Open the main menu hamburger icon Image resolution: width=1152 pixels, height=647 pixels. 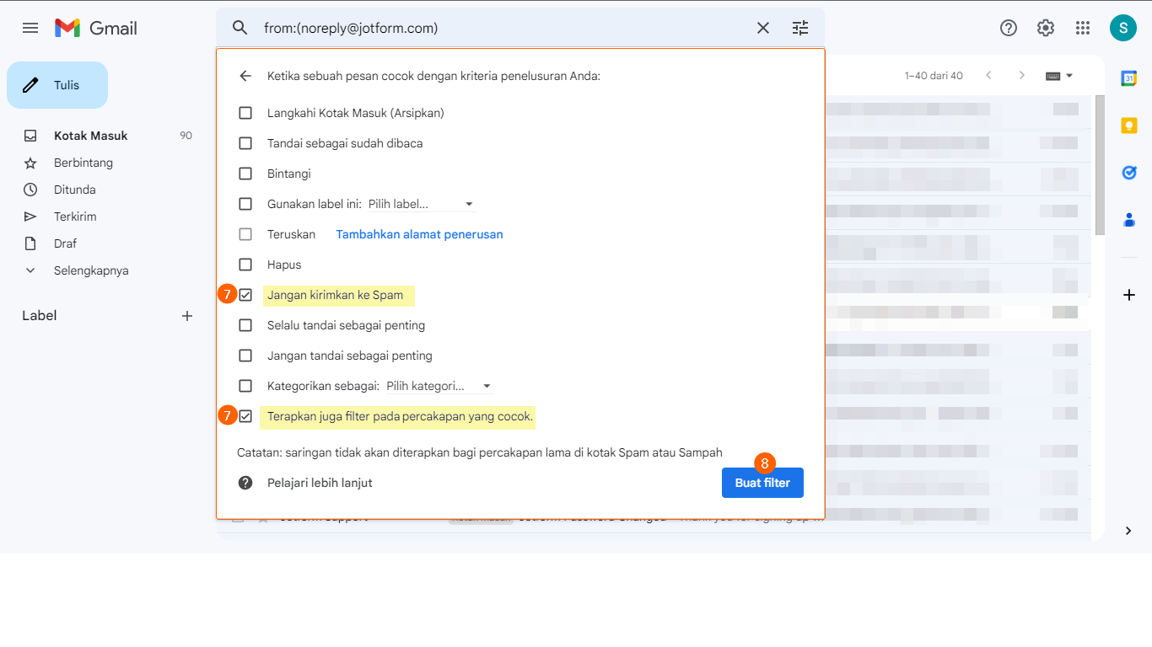pyautogui.click(x=30, y=28)
